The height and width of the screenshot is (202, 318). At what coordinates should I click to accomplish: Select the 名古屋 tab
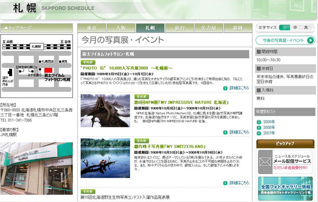(209, 28)
